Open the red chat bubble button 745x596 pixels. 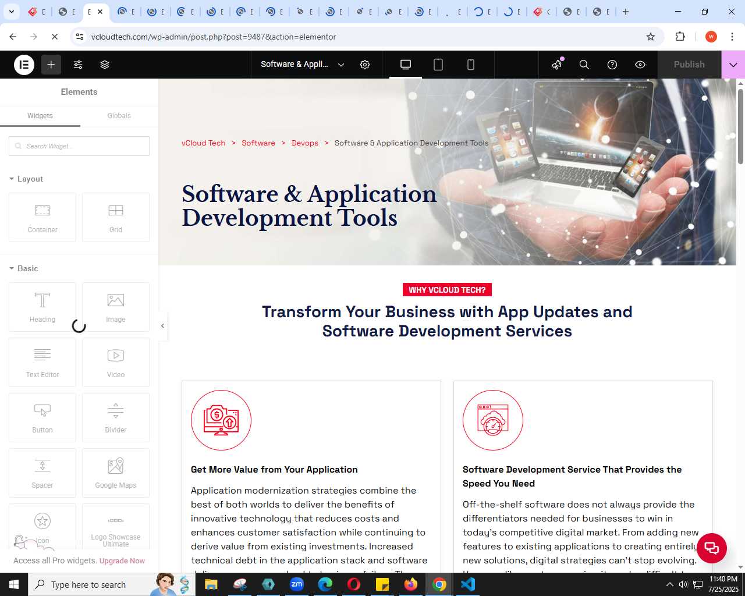[712, 548]
